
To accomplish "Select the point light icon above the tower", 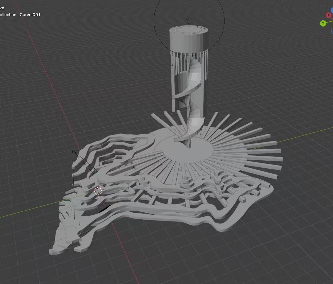I will click(x=189, y=20).
